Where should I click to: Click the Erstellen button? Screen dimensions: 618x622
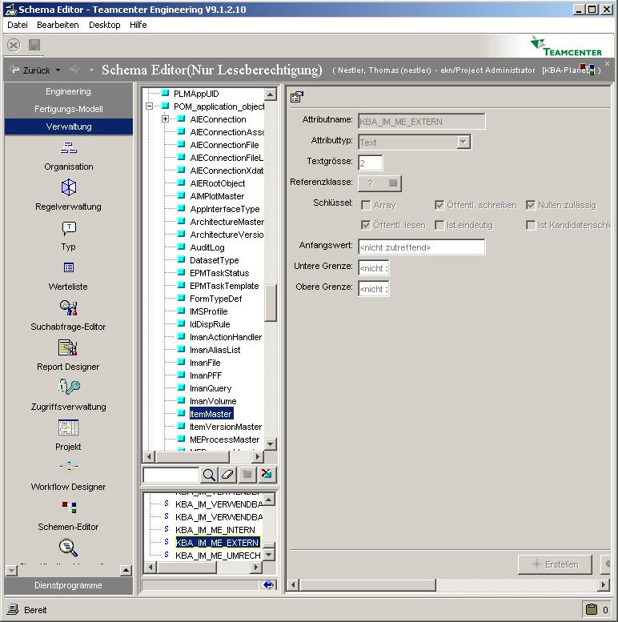555,564
